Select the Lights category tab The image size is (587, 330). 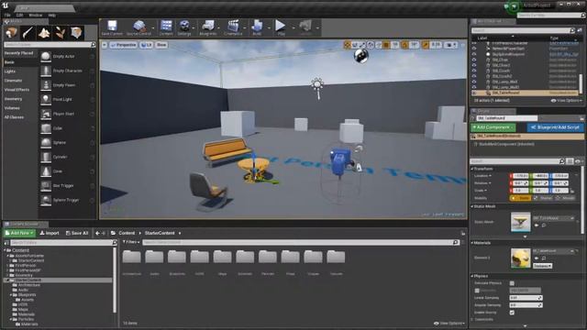(10, 71)
